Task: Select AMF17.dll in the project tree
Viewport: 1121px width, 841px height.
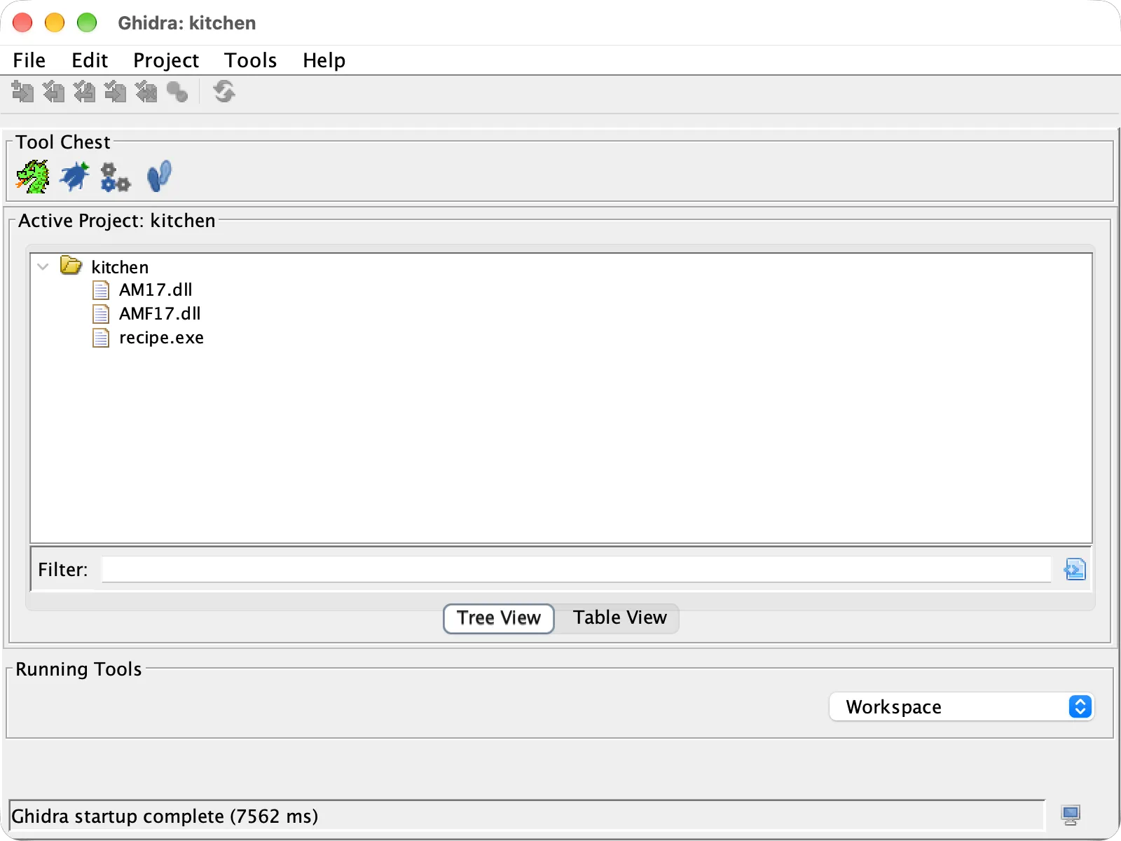Action: pyautogui.click(x=160, y=314)
